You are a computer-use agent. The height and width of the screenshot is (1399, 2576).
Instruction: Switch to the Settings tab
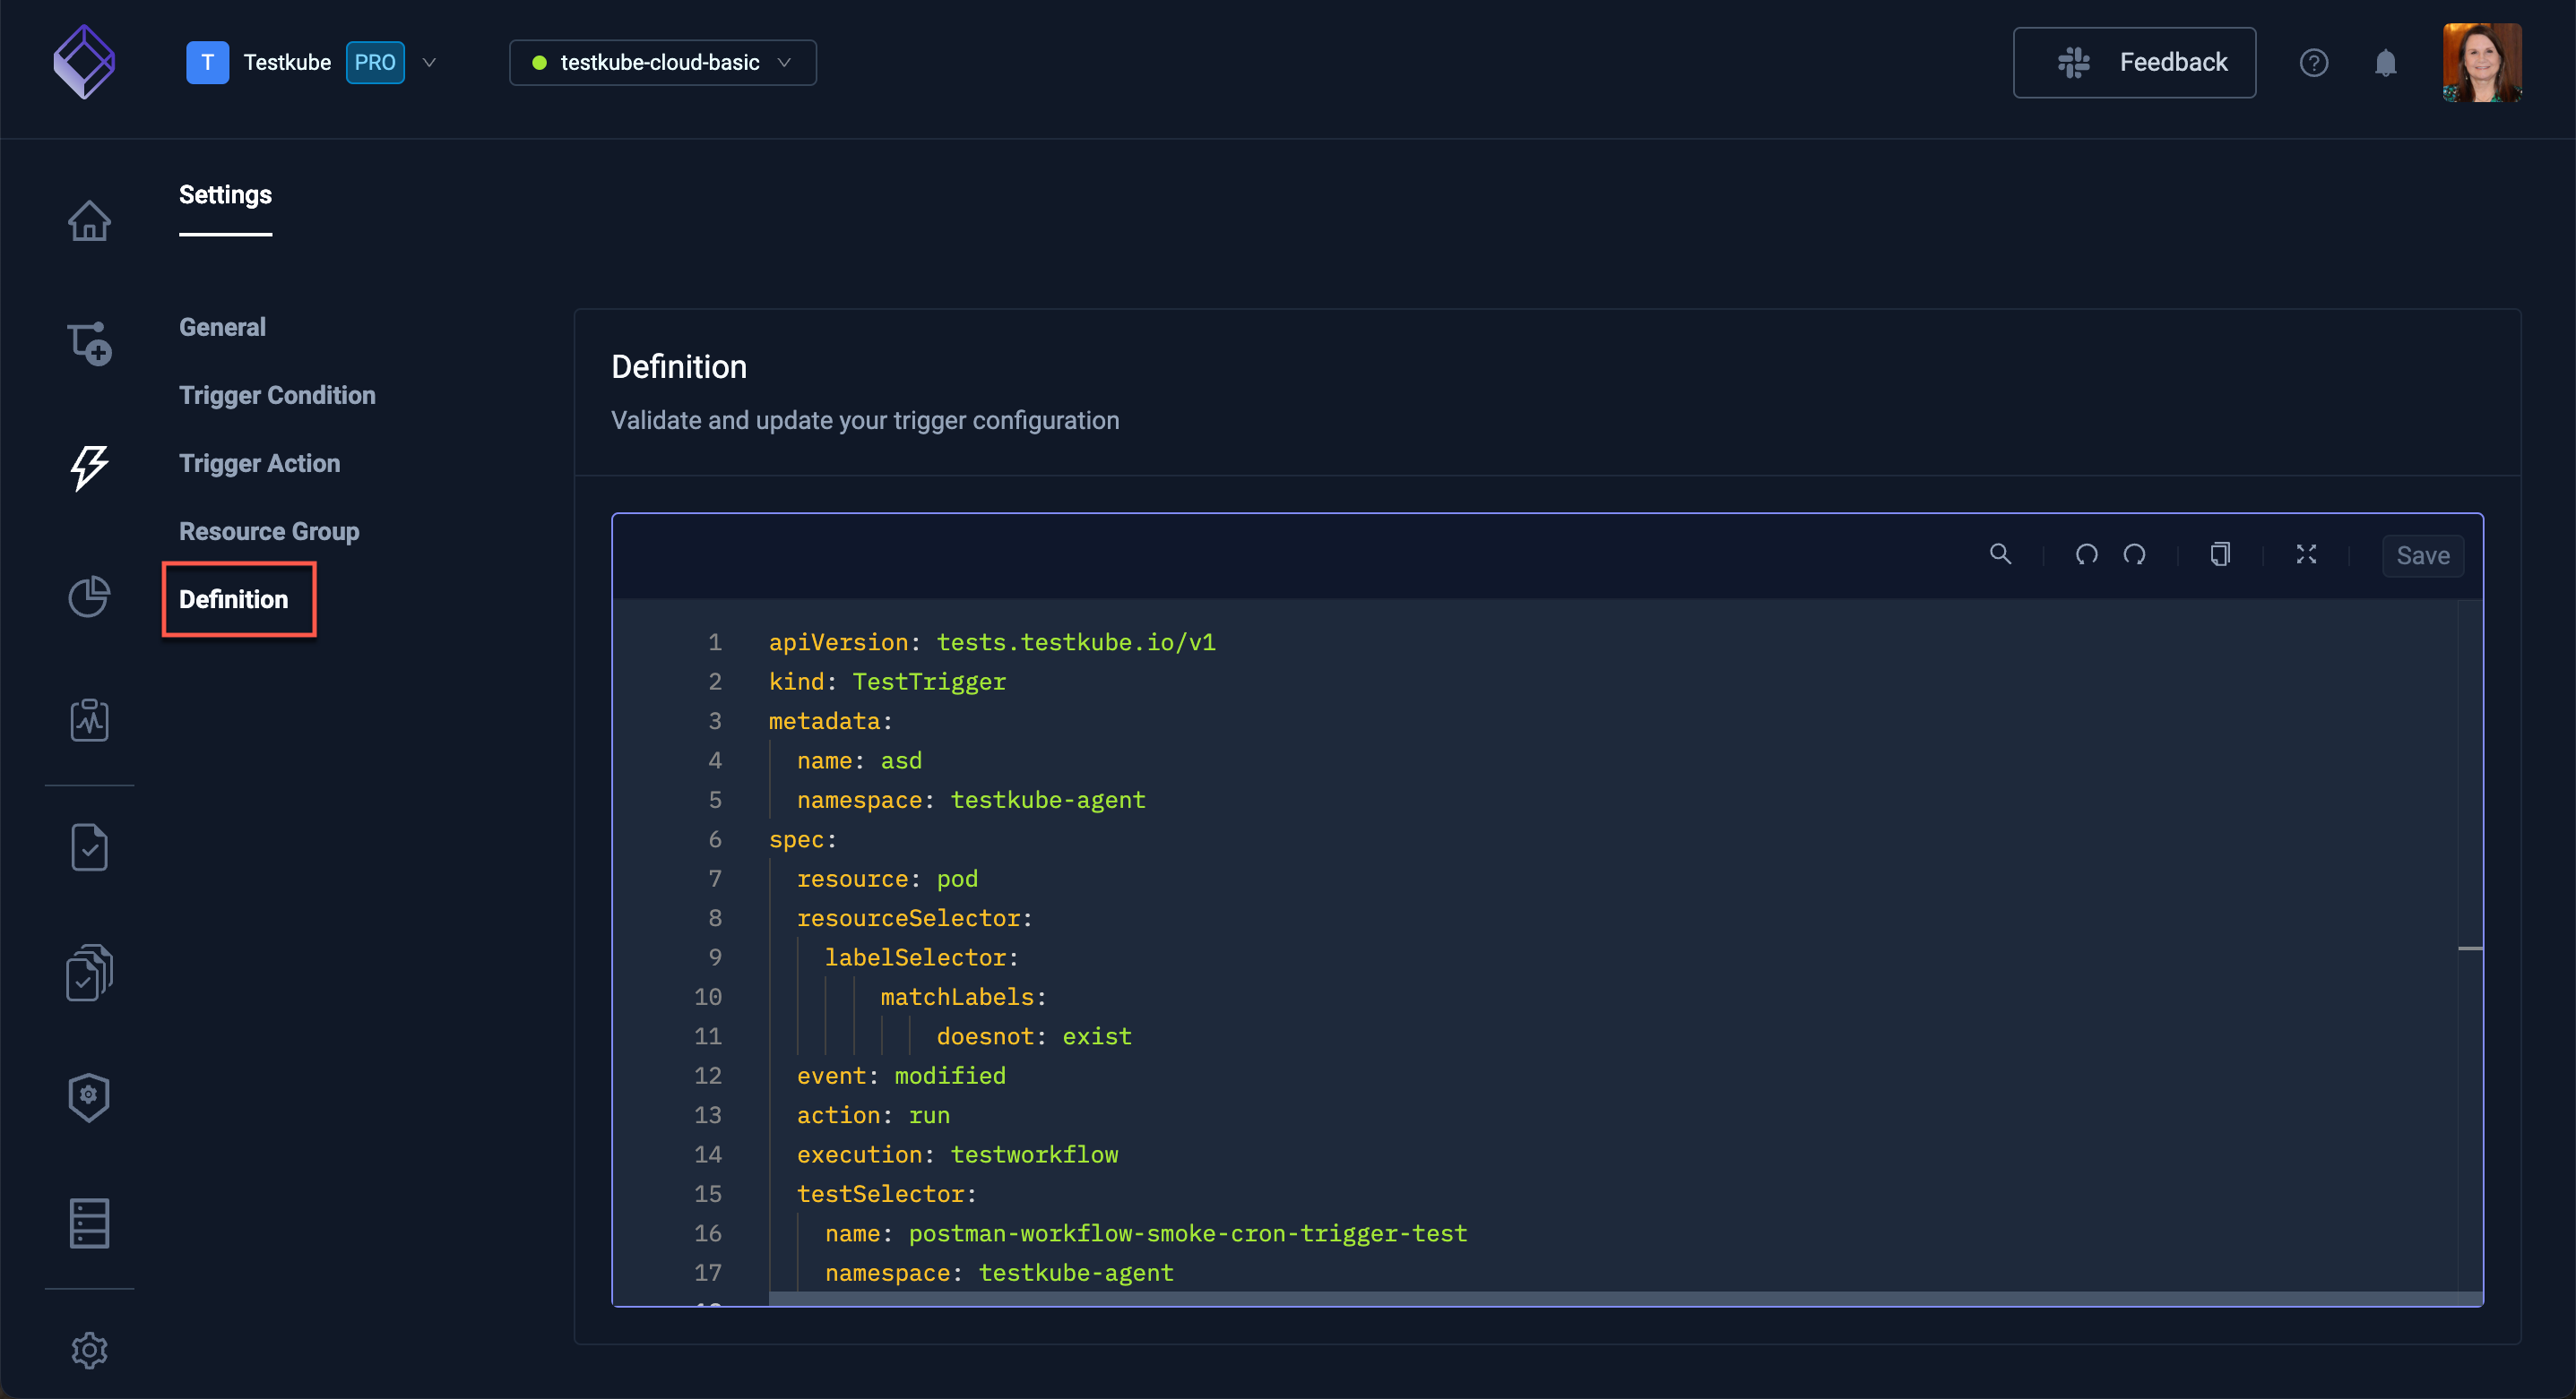(225, 195)
